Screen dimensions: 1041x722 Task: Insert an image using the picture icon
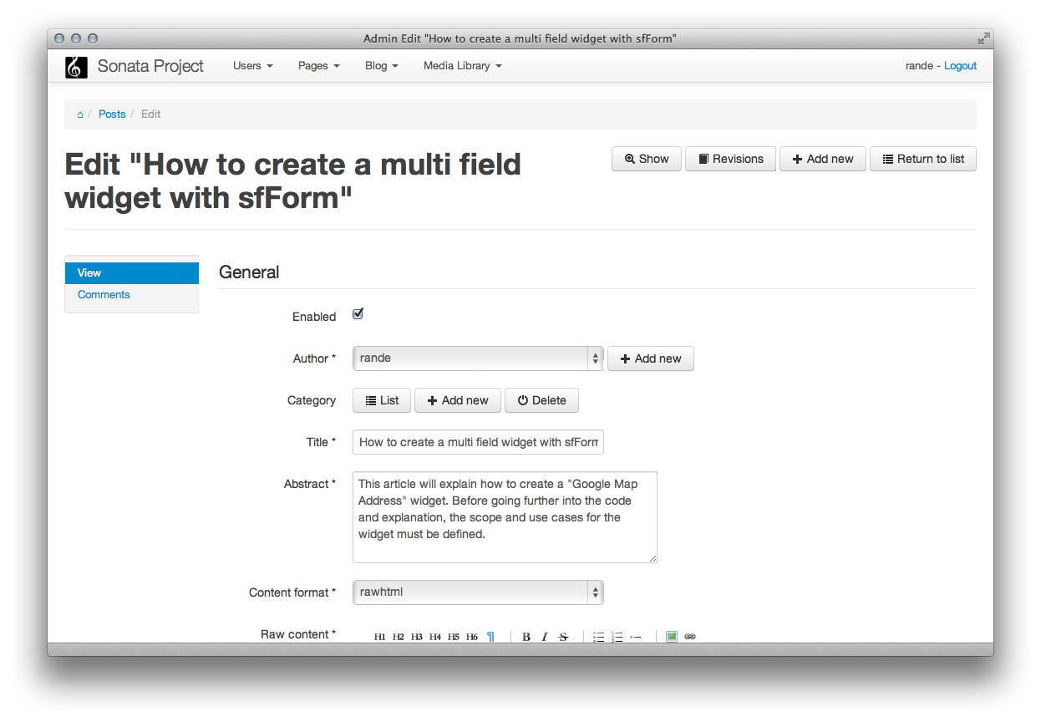[671, 637]
